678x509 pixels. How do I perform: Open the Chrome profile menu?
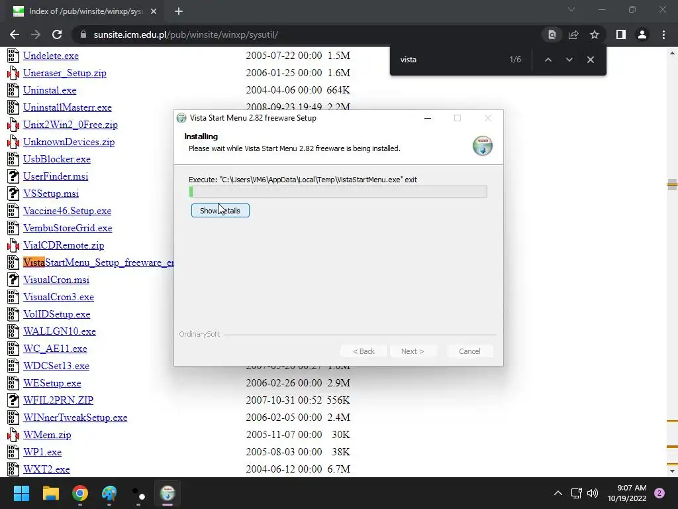click(642, 34)
